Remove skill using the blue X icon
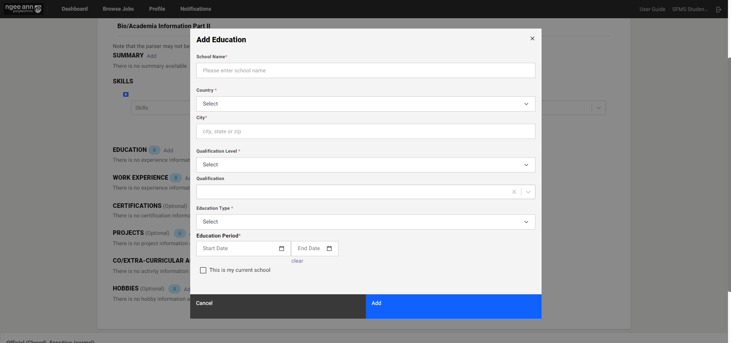Viewport: 731px width, 343px height. (126, 94)
